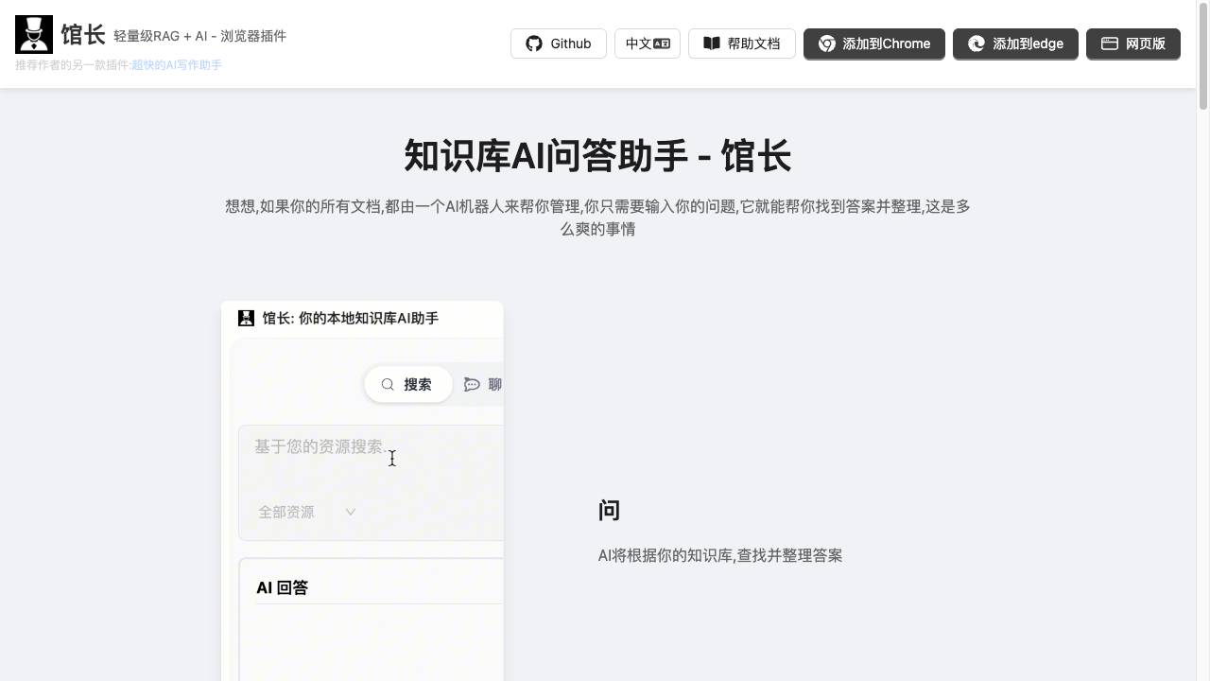Click the 问 section heading
The height and width of the screenshot is (681, 1210).
tap(610, 511)
